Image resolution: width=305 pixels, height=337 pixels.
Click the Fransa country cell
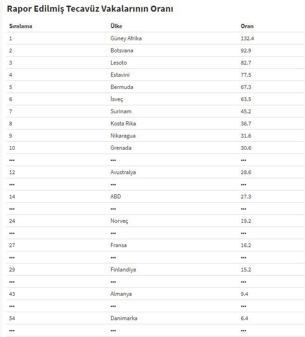(119, 245)
